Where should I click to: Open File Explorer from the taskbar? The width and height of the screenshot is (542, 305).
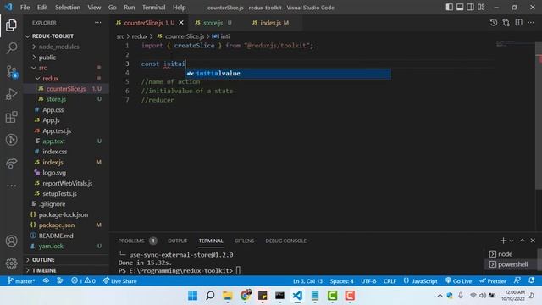[228, 296]
